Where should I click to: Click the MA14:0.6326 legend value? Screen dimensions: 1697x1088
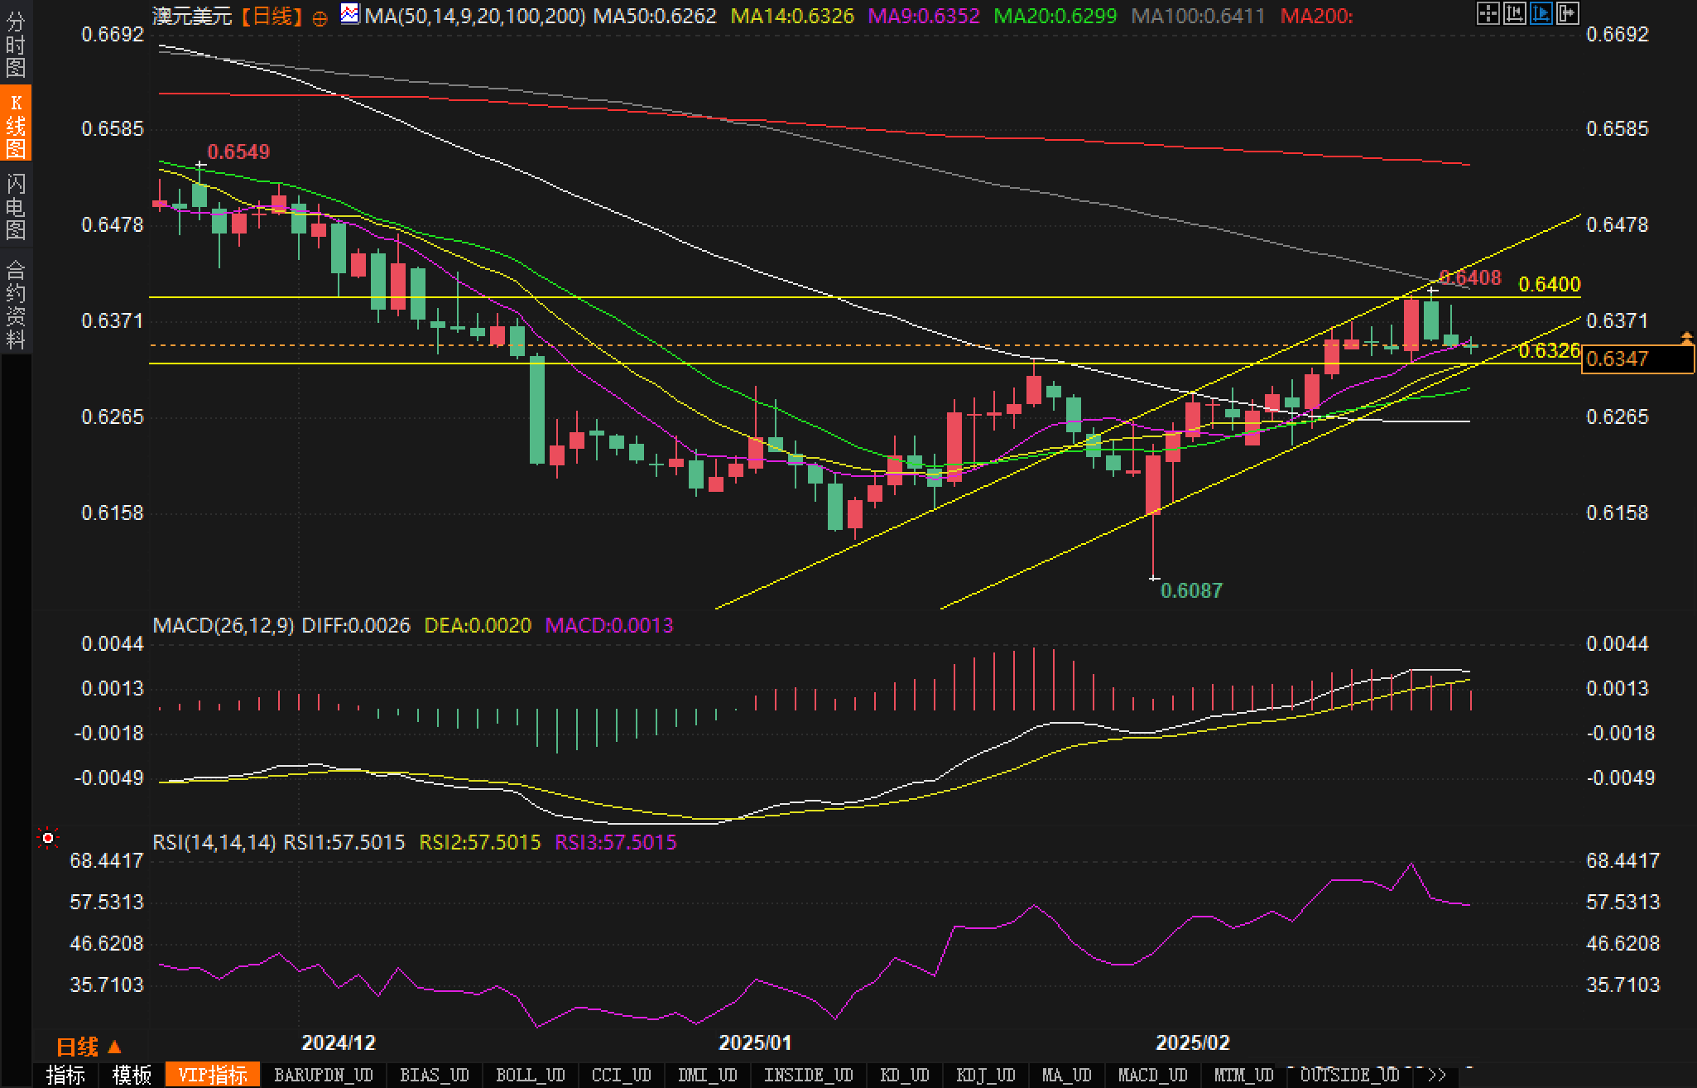tap(792, 16)
